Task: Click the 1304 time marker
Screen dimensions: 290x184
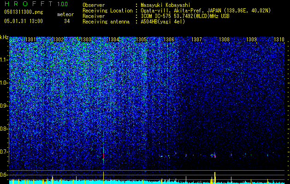Action: 113,40
